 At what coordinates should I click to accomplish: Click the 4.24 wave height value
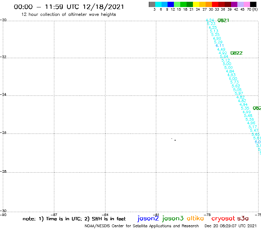coord(210,20)
